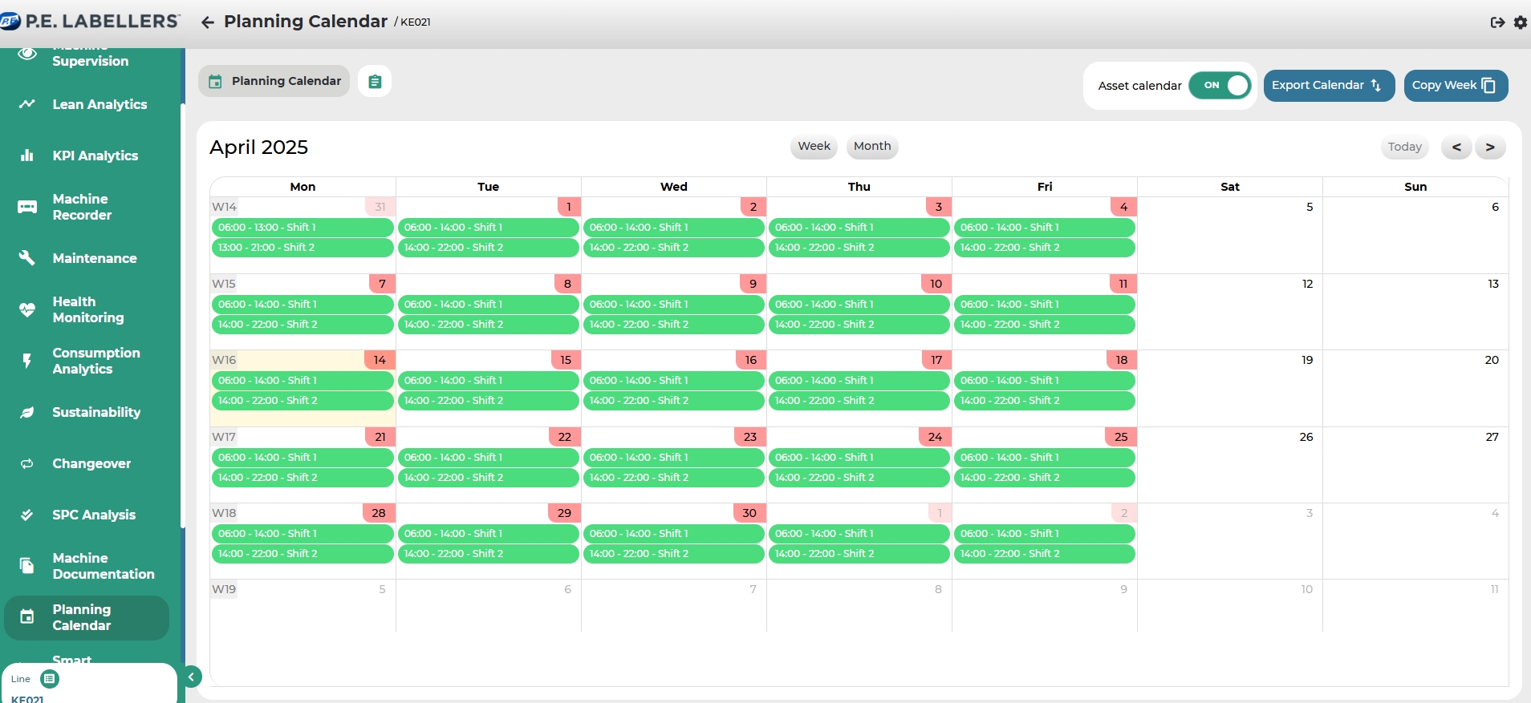1531x703 pixels.
Task: Open settings gear icon
Action: pos(1520,22)
